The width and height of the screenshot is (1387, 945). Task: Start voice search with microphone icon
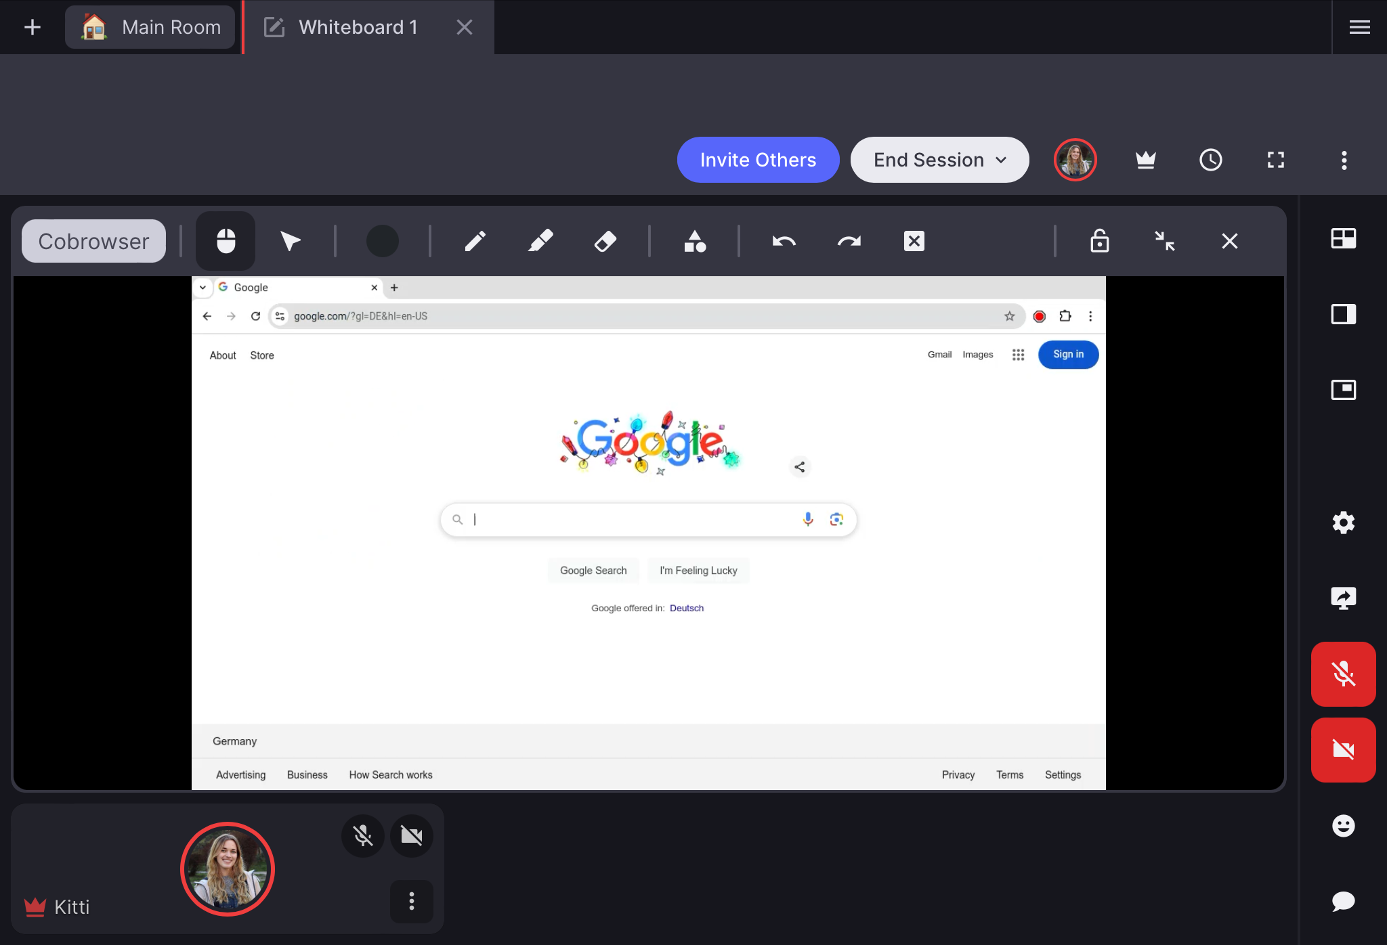point(808,519)
